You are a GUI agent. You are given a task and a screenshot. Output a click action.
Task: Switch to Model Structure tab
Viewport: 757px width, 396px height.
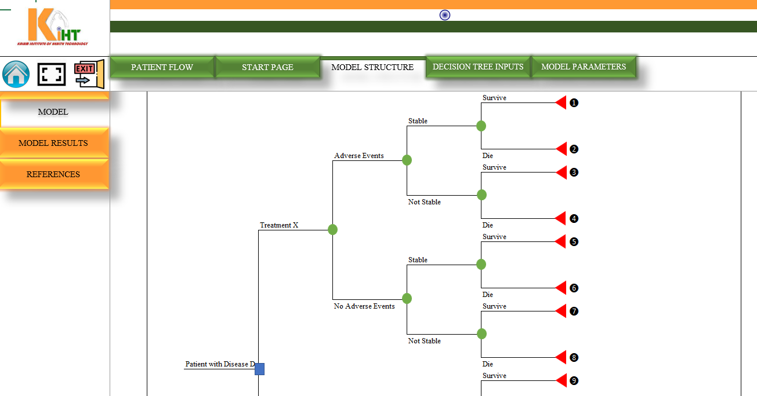pos(372,67)
